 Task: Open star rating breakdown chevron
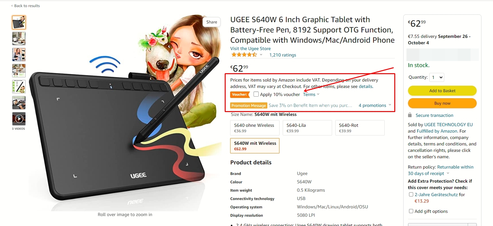(x=261, y=55)
